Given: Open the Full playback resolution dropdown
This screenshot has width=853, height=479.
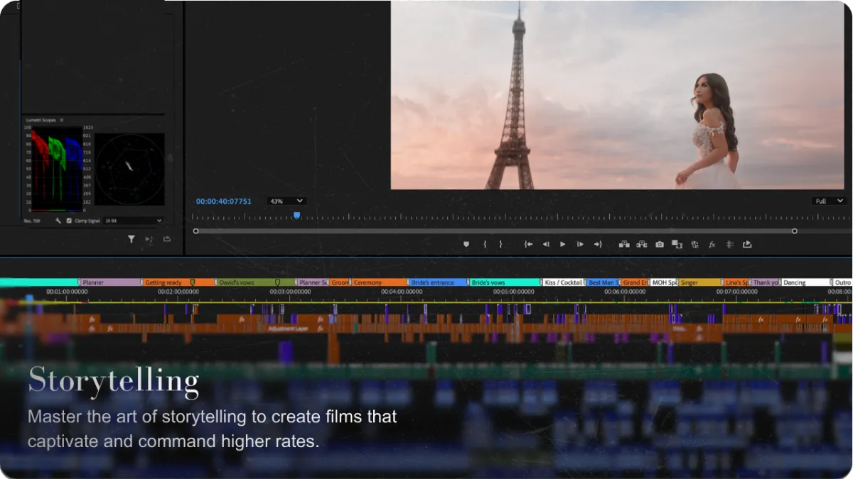Looking at the screenshot, I should tap(829, 202).
